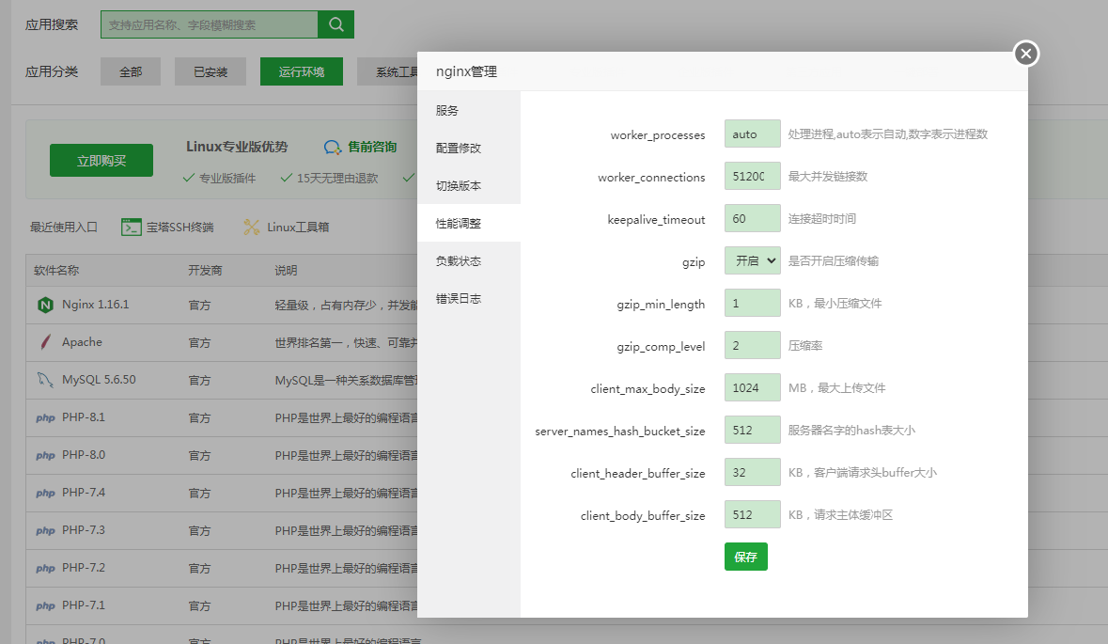Open the 负载状态 tab
Image resolution: width=1108 pixels, height=644 pixels.
(469, 260)
